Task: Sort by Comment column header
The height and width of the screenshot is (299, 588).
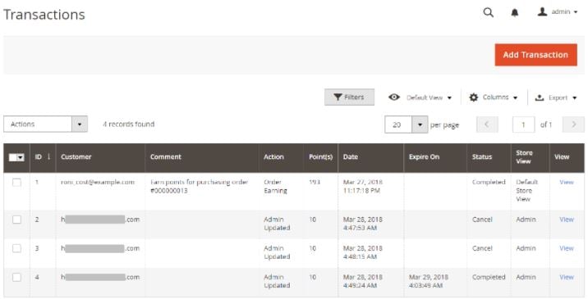Action: coord(166,156)
